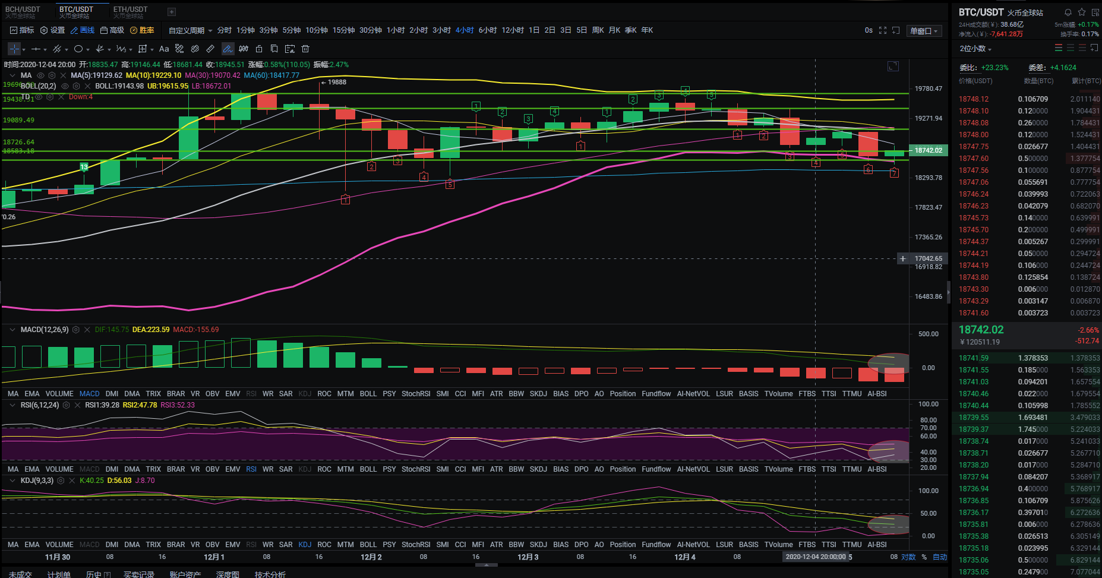Screen dimensions: 1102x578
Task: Open the 自定义周期 custom period dropdown
Action: (x=189, y=30)
